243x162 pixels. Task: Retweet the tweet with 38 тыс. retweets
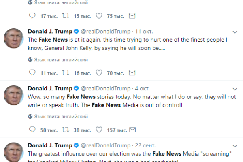(x=64, y=130)
